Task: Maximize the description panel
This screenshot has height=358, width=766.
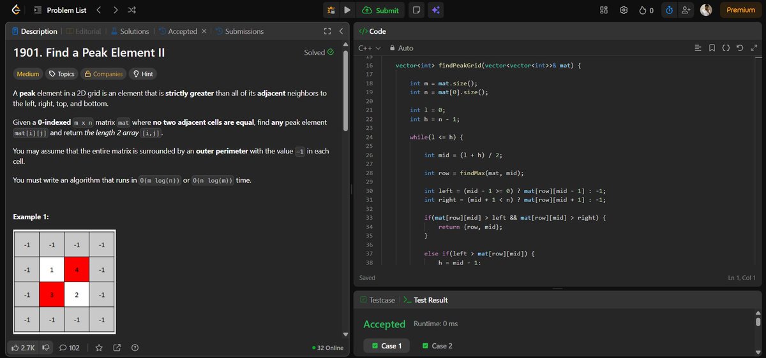Action: 327,31
